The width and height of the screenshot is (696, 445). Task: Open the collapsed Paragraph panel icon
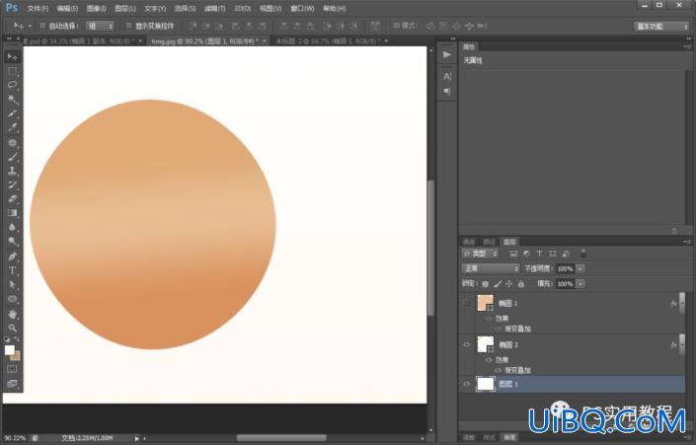pos(447,92)
